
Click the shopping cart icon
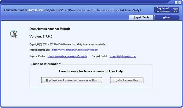coord(175,10)
